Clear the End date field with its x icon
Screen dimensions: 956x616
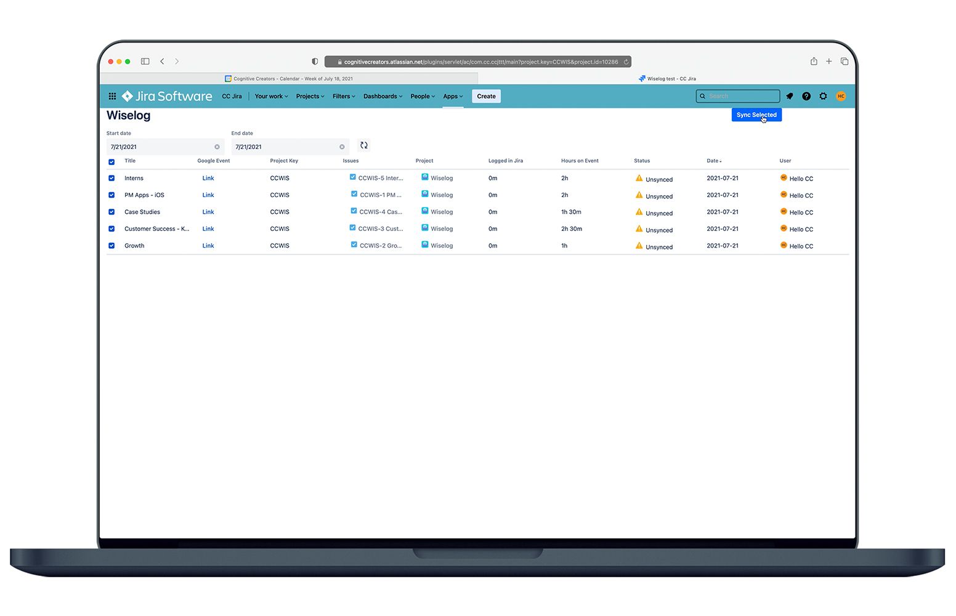(x=342, y=147)
